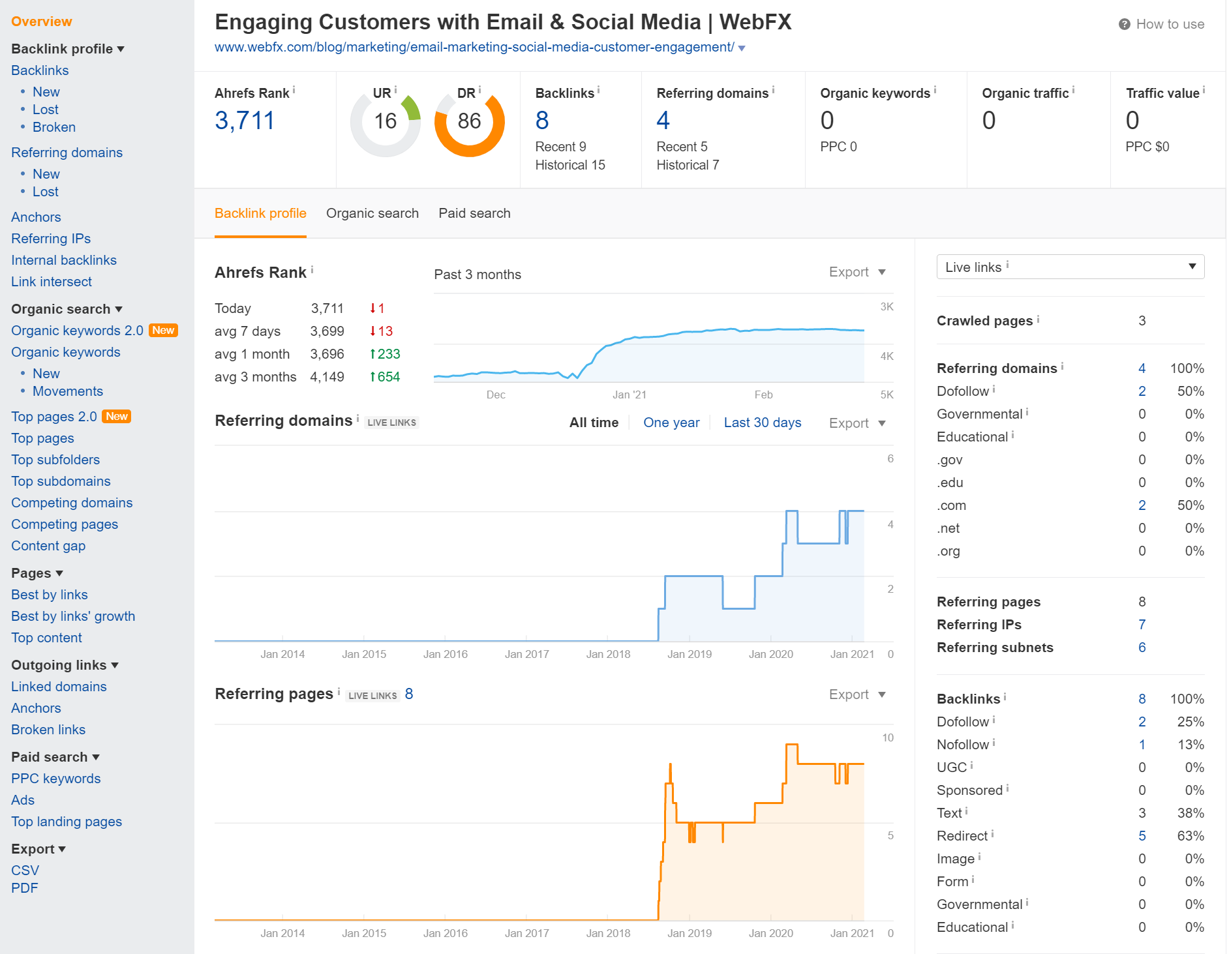This screenshot has width=1229, height=954.
Task: Switch to the Backlink profile tab
Action: pos(260,213)
